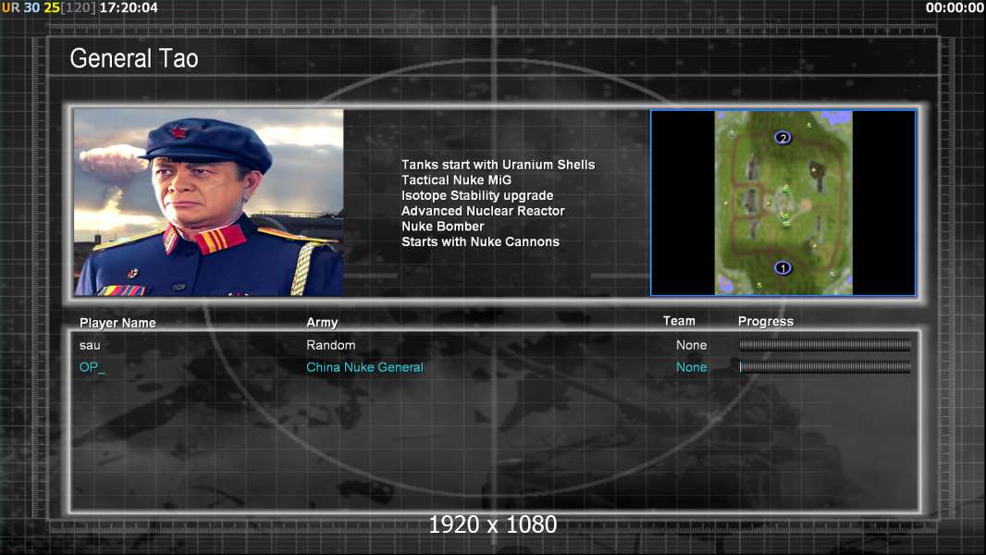
Task: Click the 'Army' column header
Action: 322,323
